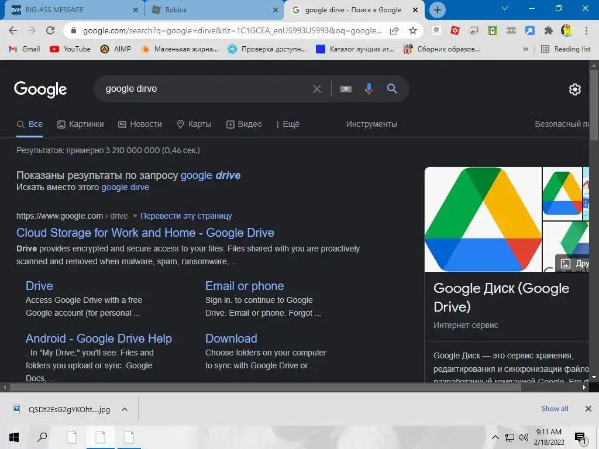This screenshot has width=599, height=449.
Task: Open the notification center icon
Action: click(x=580, y=438)
